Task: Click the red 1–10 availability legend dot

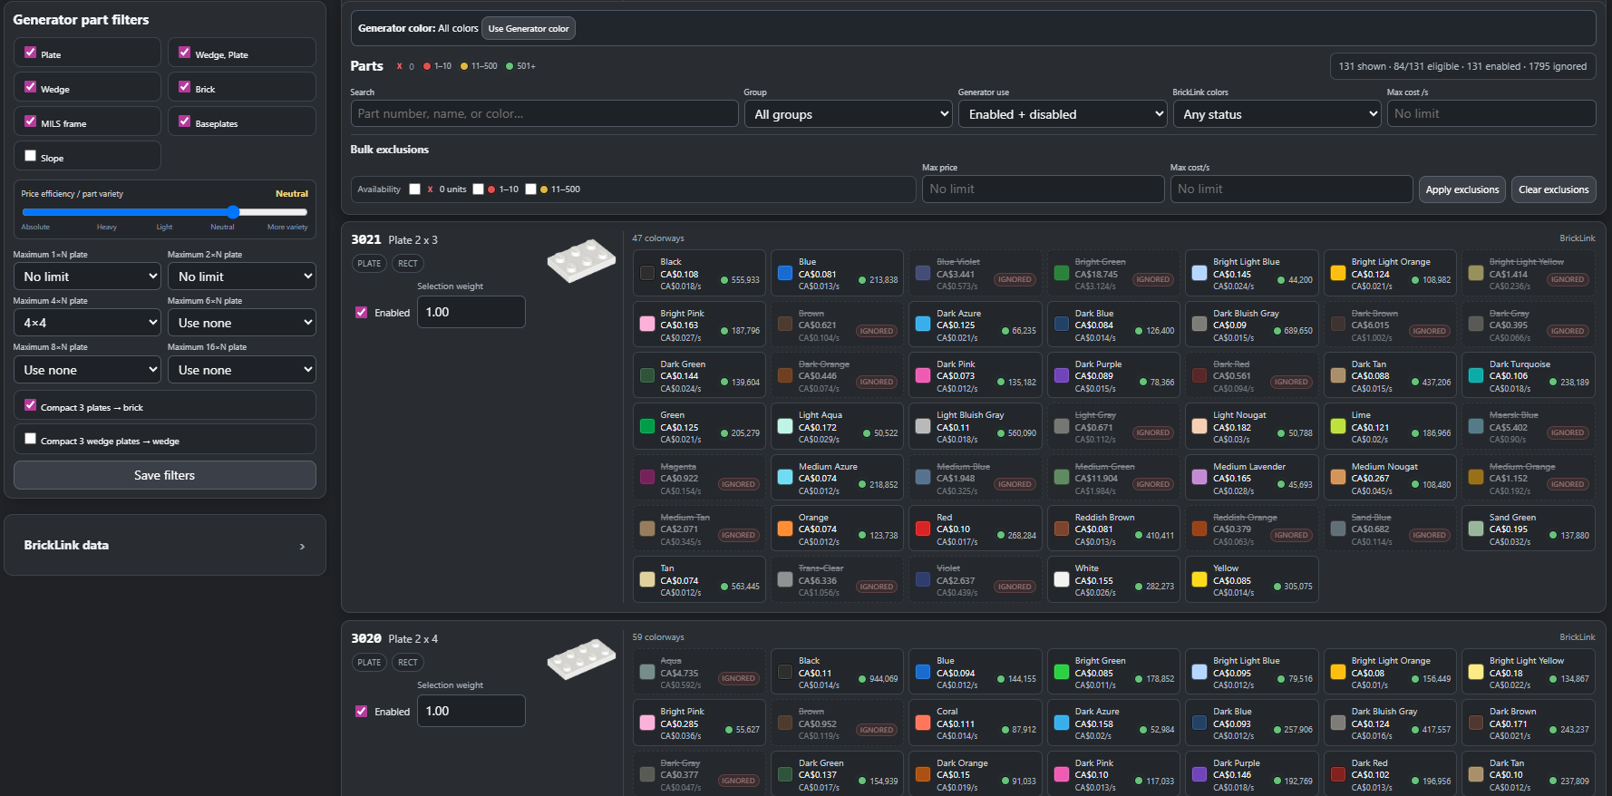Action: tap(427, 66)
